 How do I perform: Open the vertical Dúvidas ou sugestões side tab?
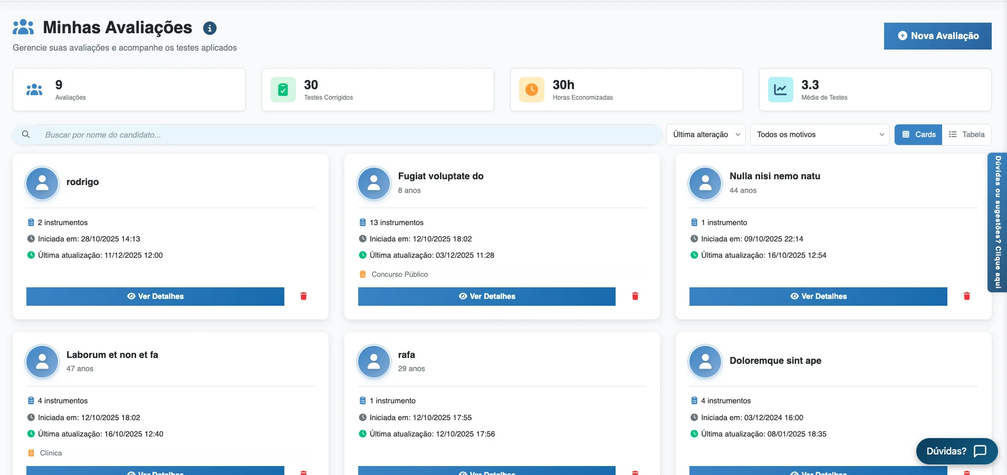(998, 222)
